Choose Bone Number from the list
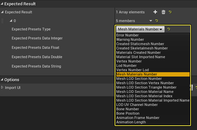This screenshot has width=197, height=130. click(153, 109)
